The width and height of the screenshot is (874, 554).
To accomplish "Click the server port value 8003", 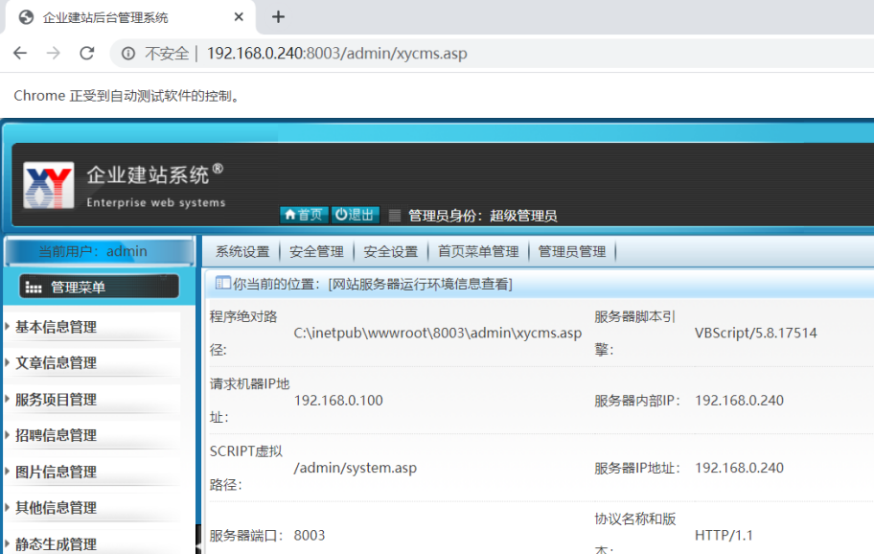I will [310, 536].
